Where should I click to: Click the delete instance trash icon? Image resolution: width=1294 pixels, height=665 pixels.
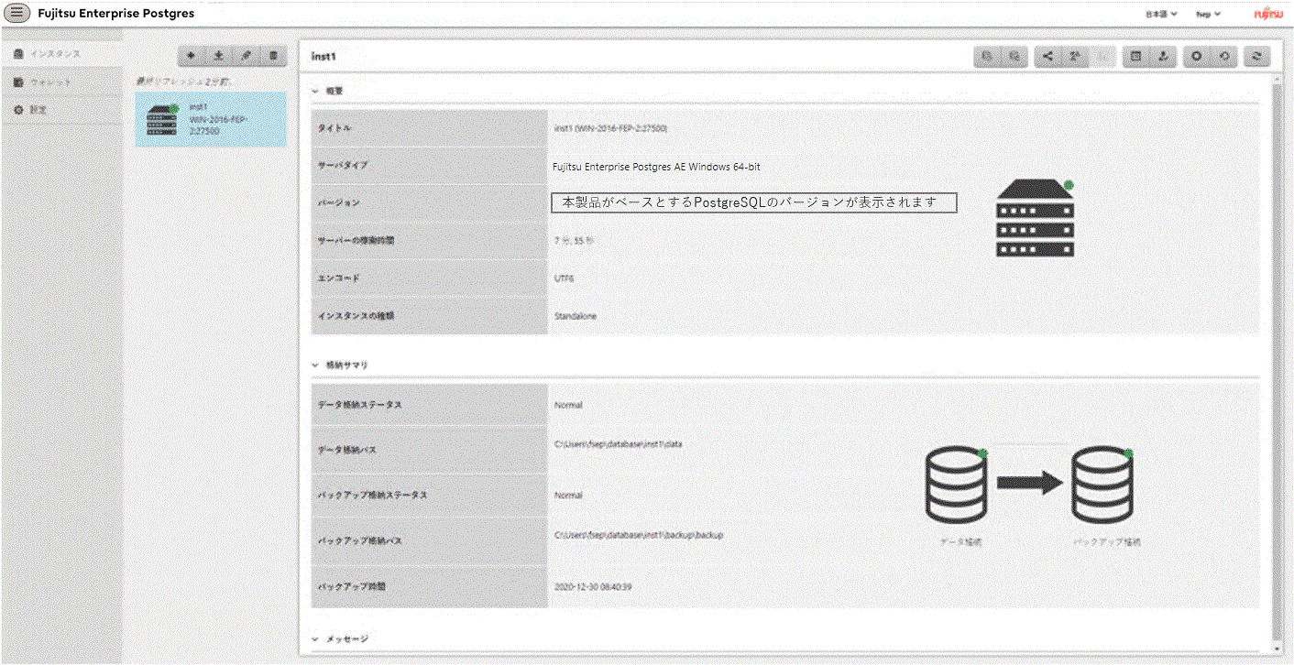(x=273, y=56)
